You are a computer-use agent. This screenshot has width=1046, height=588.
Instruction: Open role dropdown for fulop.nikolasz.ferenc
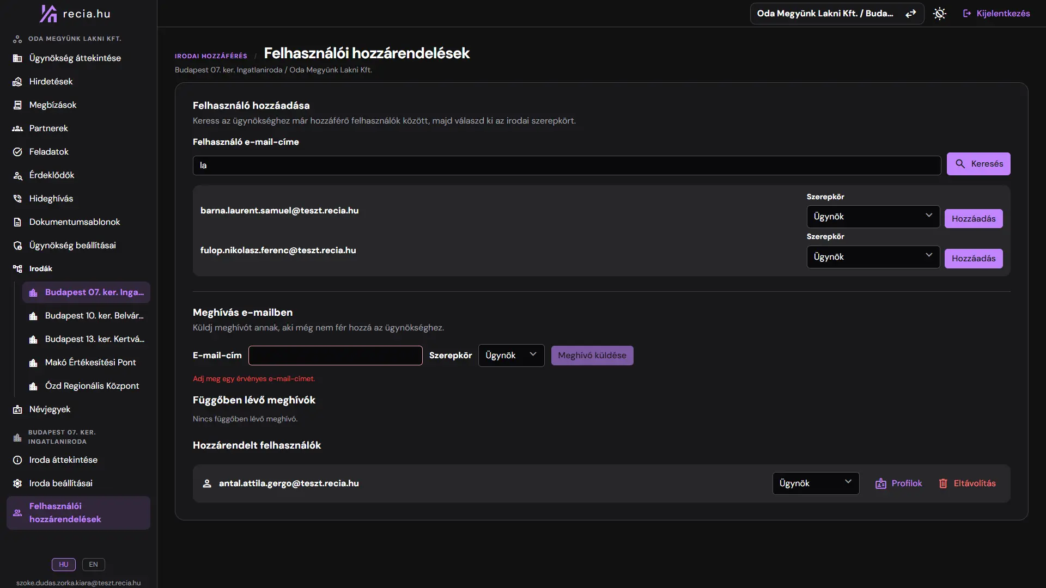[873, 257]
